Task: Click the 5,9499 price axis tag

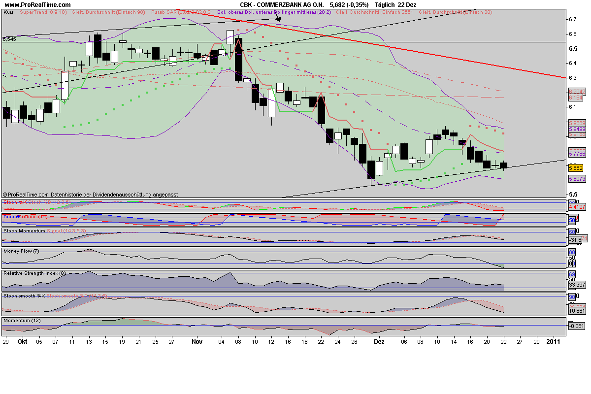Action: pyautogui.click(x=577, y=129)
